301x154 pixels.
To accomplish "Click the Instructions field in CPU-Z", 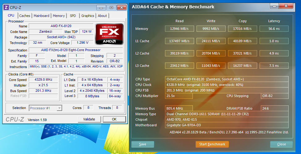I will point(76,67).
